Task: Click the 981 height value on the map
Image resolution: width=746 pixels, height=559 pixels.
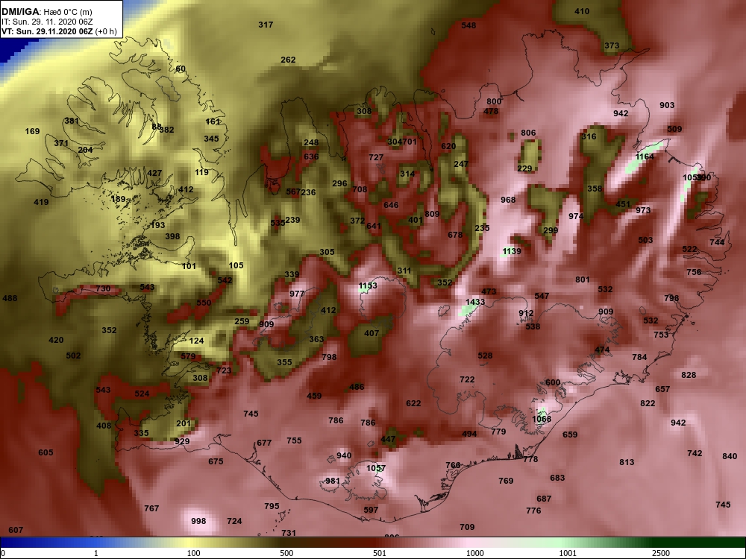Action: coord(333,481)
